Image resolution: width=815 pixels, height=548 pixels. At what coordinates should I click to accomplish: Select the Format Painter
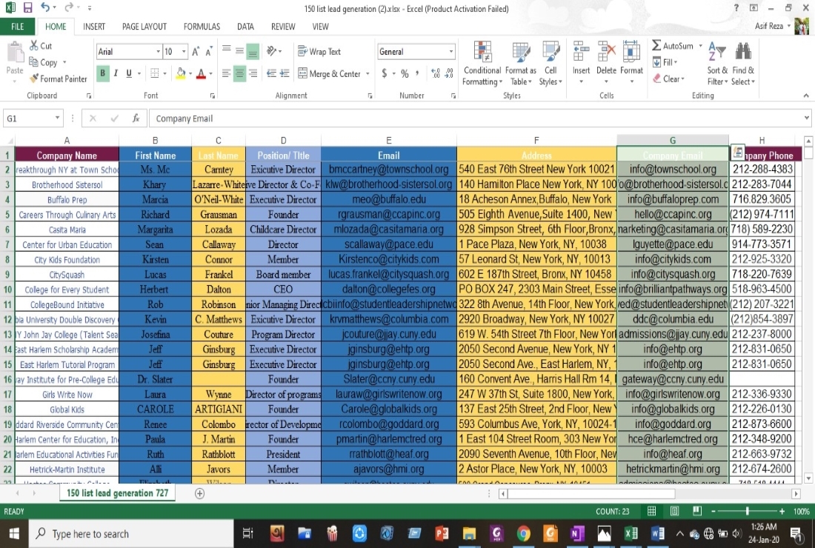(x=59, y=78)
